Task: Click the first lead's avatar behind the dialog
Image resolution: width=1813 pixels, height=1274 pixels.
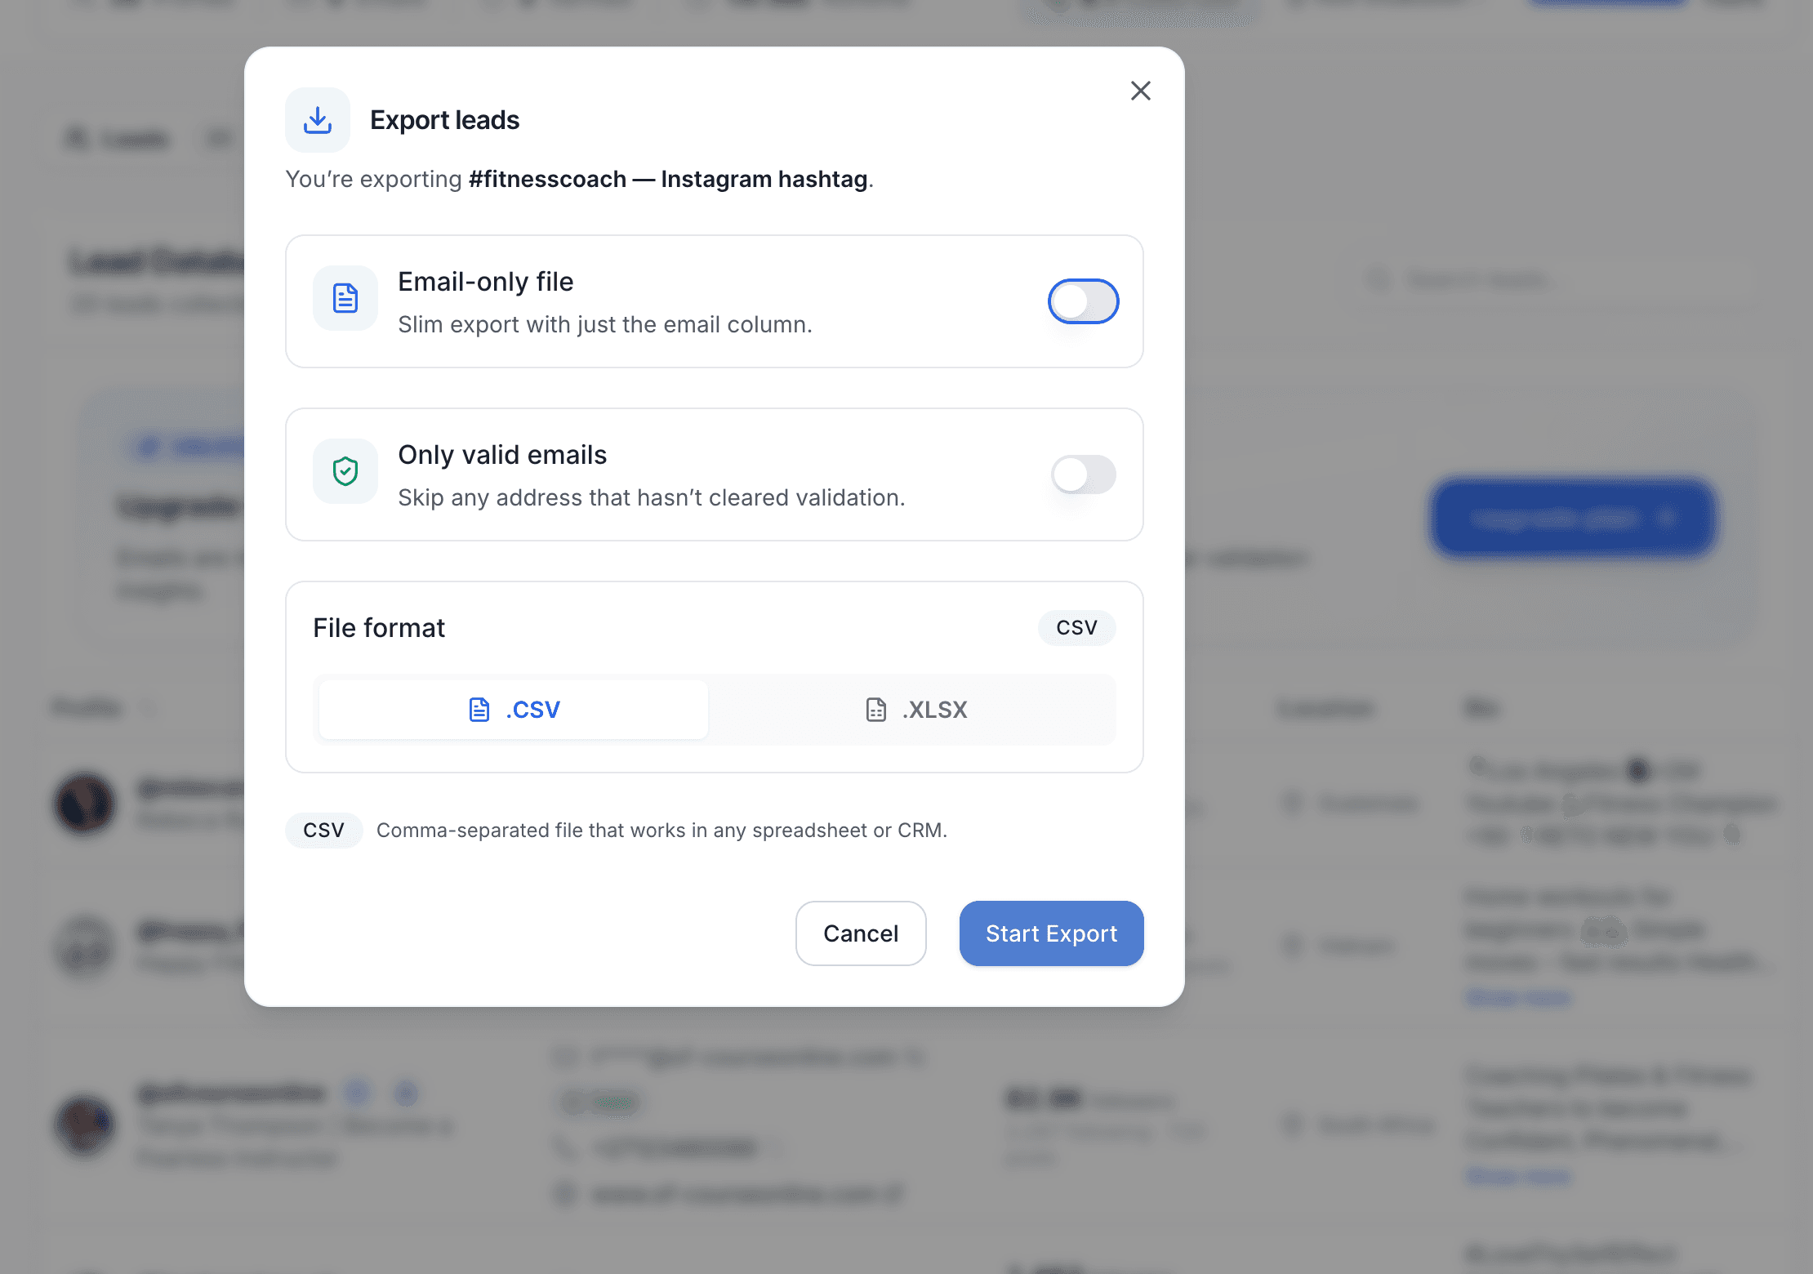Action: (x=84, y=803)
